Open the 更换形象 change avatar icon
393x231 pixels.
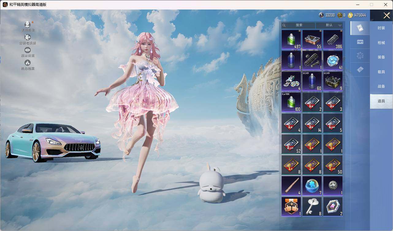[28, 25]
